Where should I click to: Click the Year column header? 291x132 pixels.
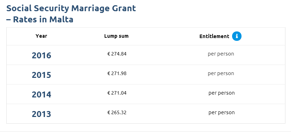tap(41, 36)
